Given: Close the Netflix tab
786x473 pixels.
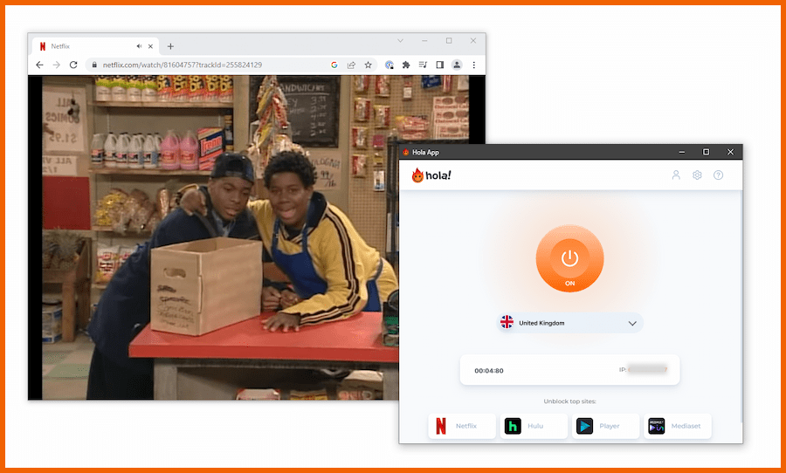Looking at the screenshot, I should (x=150, y=46).
